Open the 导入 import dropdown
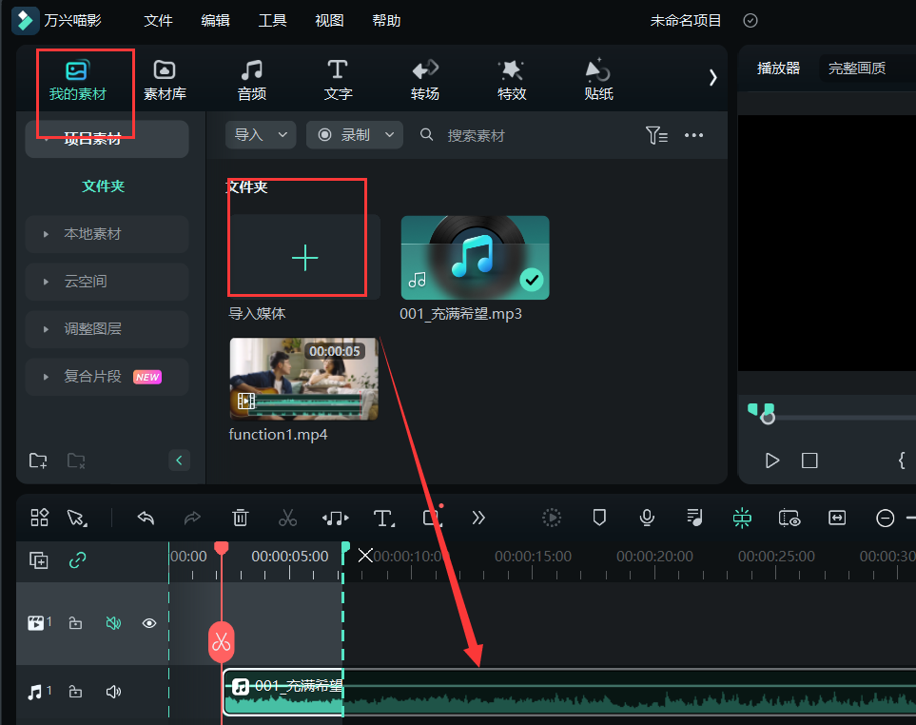916x725 pixels. click(x=260, y=134)
